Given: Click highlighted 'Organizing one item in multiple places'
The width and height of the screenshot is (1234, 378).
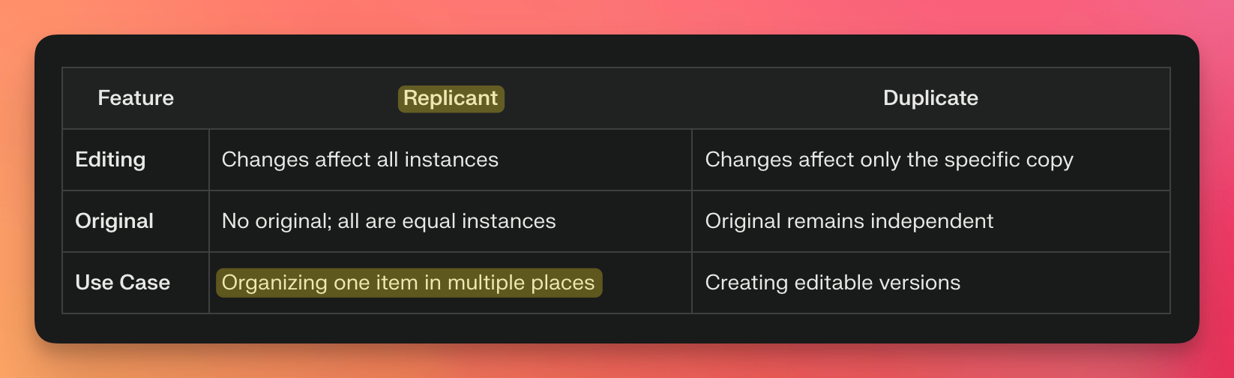Looking at the screenshot, I should pyautogui.click(x=409, y=283).
